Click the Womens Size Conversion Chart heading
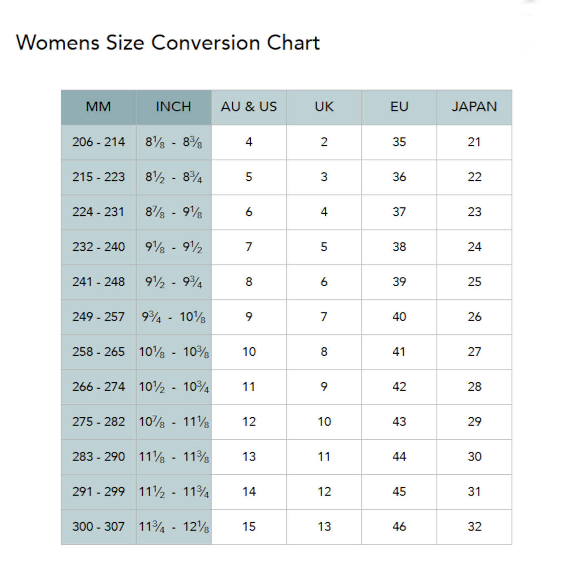 coord(168,43)
